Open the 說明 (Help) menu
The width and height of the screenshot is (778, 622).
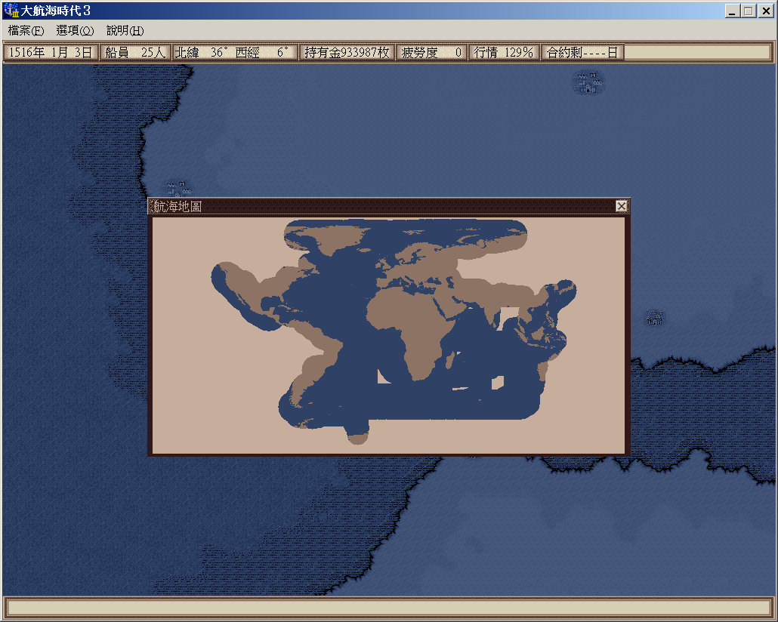tap(125, 31)
